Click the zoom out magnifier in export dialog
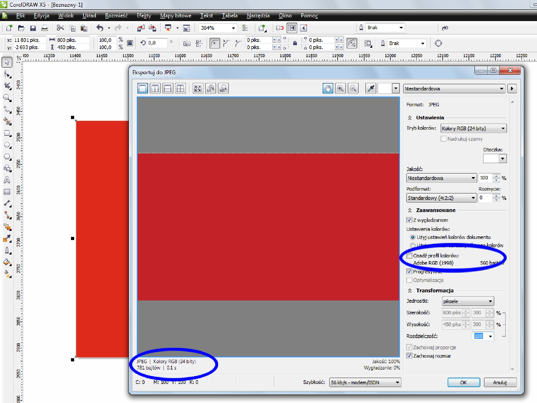This screenshot has width=537, height=403. click(x=353, y=88)
